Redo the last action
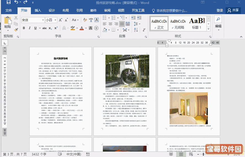This screenshot has width=245, height=157. [25, 2]
